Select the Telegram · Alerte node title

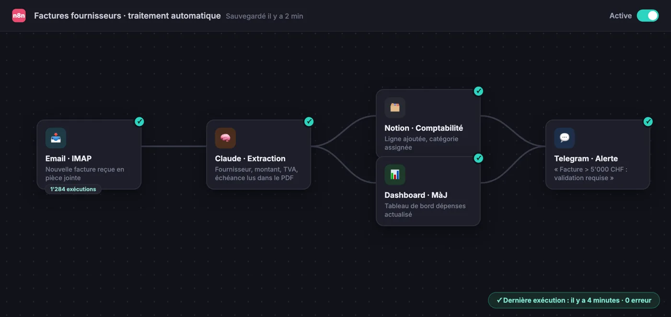(x=586, y=158)
